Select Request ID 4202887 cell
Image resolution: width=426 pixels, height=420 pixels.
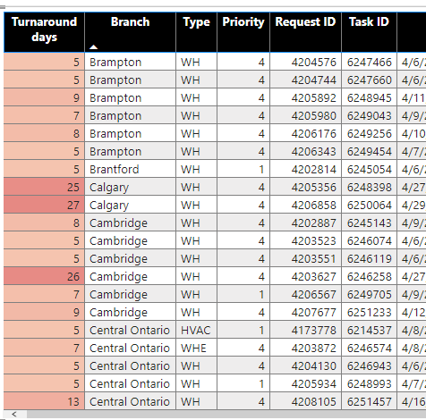(305, 223)
